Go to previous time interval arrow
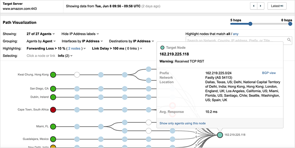Image resolution: width=295 pixels, height=148 pixels. [254, 6]
